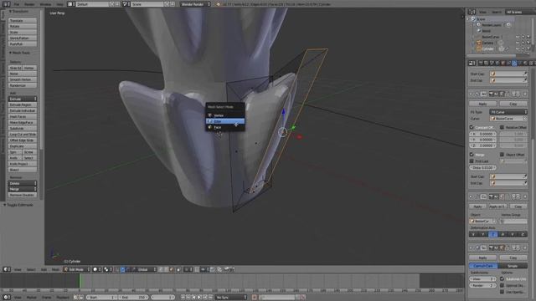536x301 pixels.
Task: Click the Catmull-Clark button
Action: coord(483,266)
